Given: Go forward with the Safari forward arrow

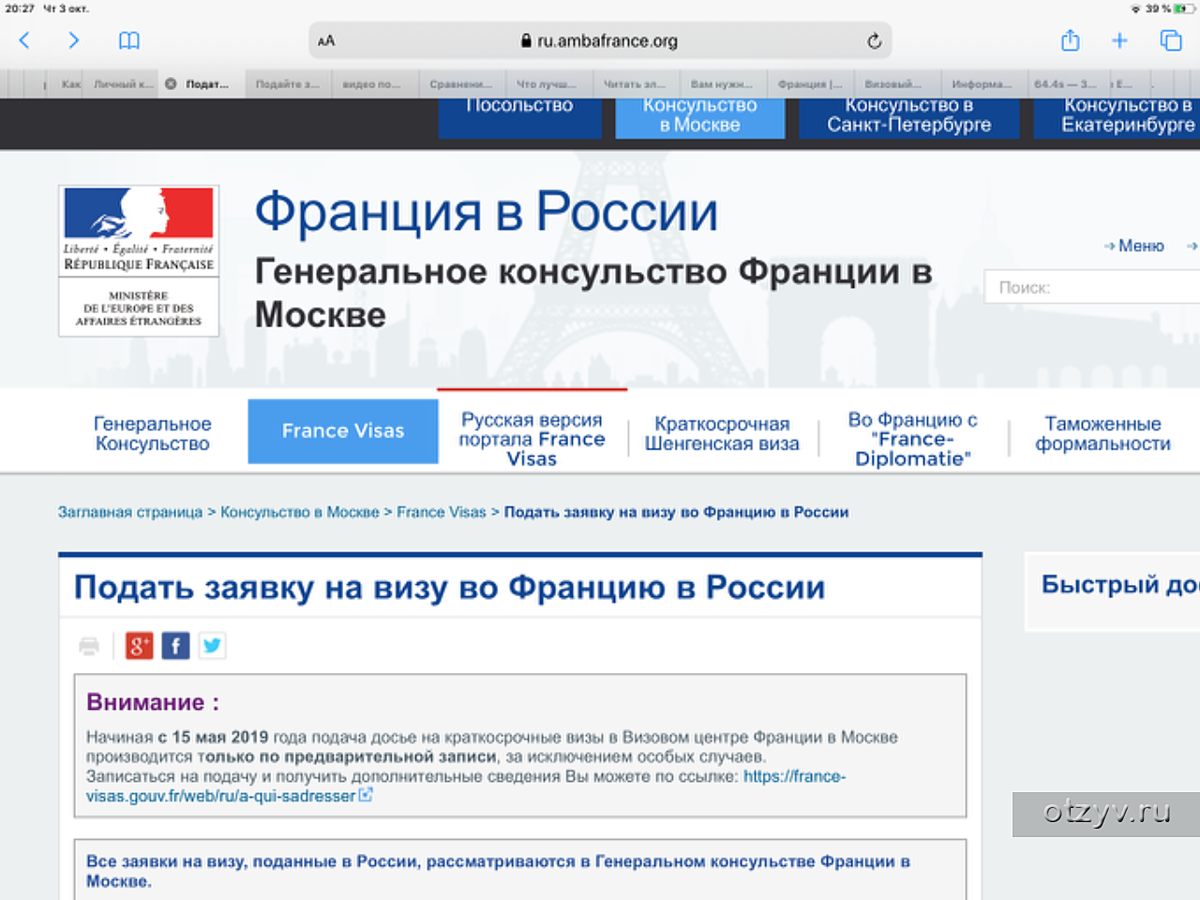Looking at the screenshot, I should click(x=73, y=40).
